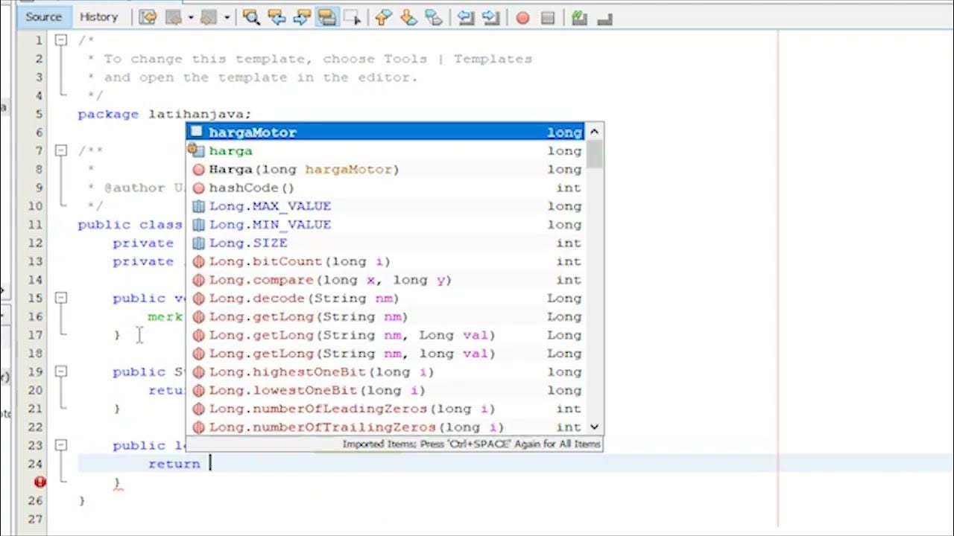This screenshot has width=954, height=536.
Task: Choose Long.numberOfLeadingZeros(long i)
Action: click(x=386, y=409)
